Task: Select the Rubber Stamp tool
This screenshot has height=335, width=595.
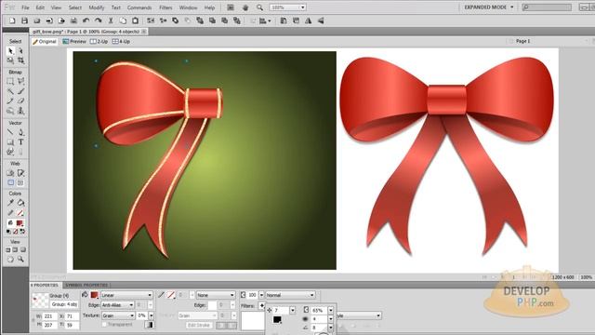Action: (20, 111)
